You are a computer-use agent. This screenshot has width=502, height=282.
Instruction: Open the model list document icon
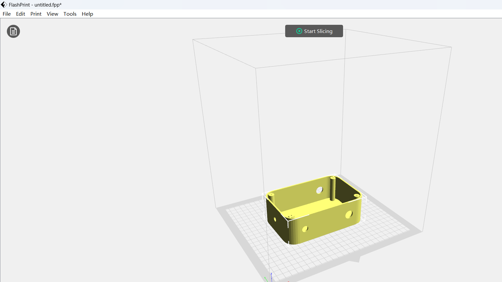[13, 31]
